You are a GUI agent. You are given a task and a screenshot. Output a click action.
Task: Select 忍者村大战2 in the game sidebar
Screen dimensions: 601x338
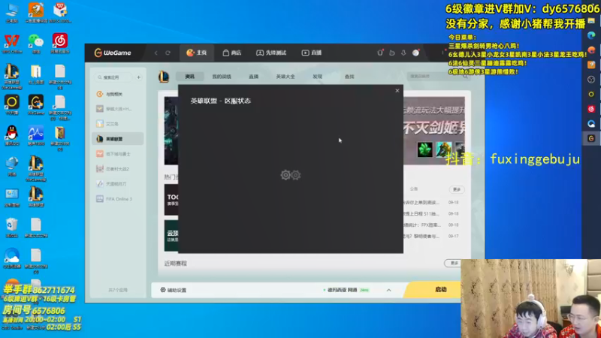tap(118, 168)
